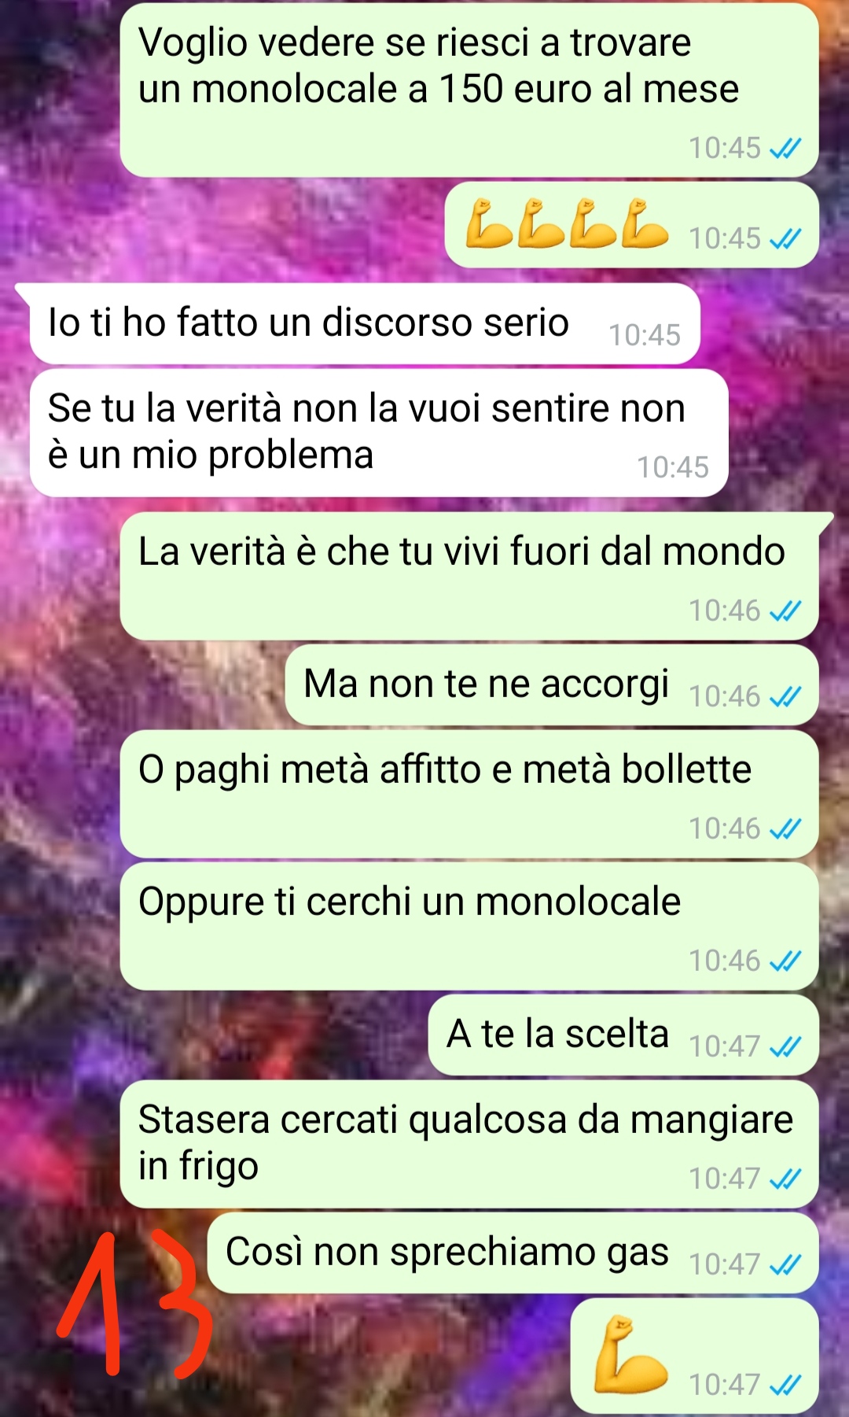The image size is (849, 1417).
Task: Select message 'Se tu la verità non la vuoi sentire'
Action: click(x=379, y=433)
